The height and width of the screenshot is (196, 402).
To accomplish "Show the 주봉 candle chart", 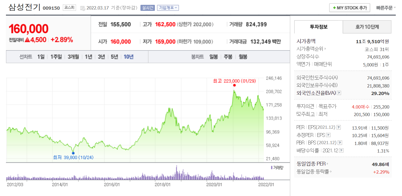I will pyautogui.click(x=228, y=57).
